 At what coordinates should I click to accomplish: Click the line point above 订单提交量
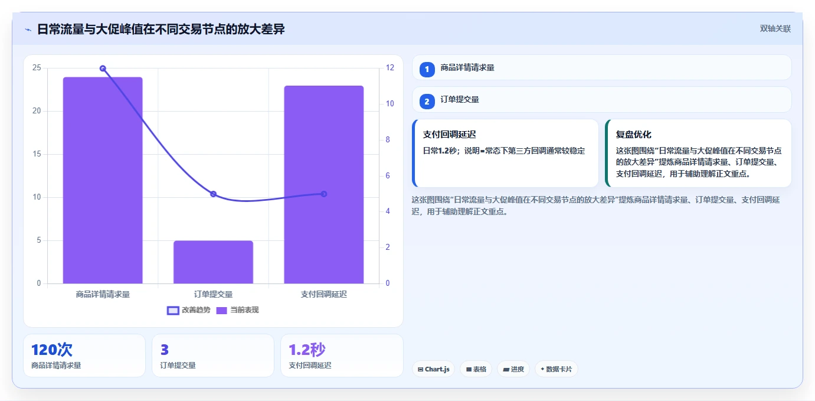(x=213, y=194)
